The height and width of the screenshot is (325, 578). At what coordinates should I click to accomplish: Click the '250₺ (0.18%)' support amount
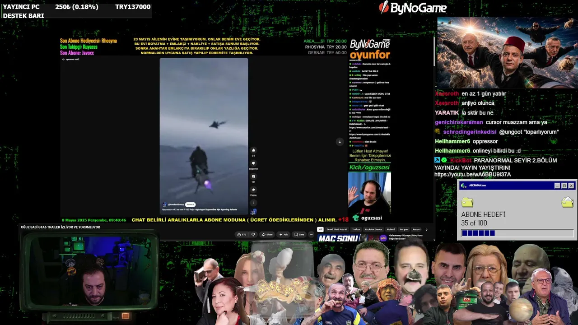click(x=77, y=7)
